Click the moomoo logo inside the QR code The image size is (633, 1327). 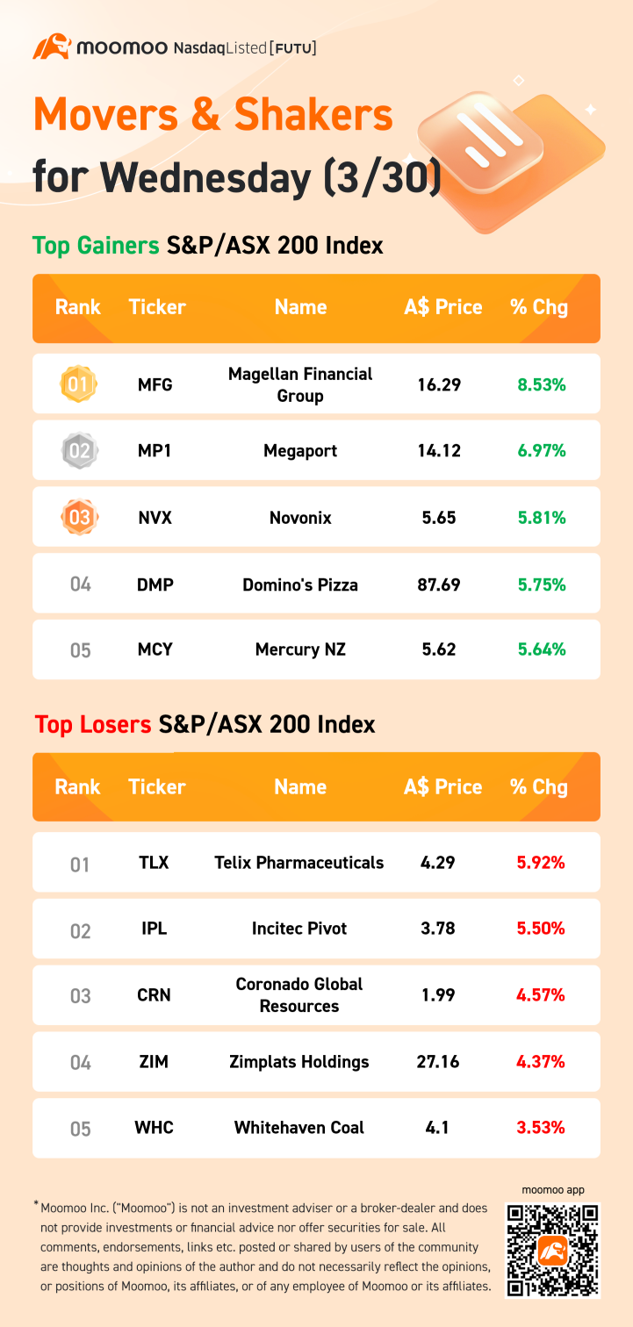click(553, 1250)
